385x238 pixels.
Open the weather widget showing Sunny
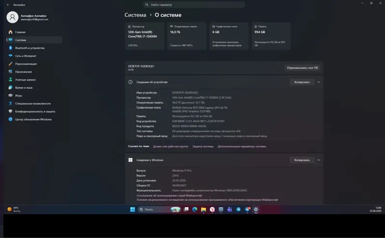coord(14,209)
